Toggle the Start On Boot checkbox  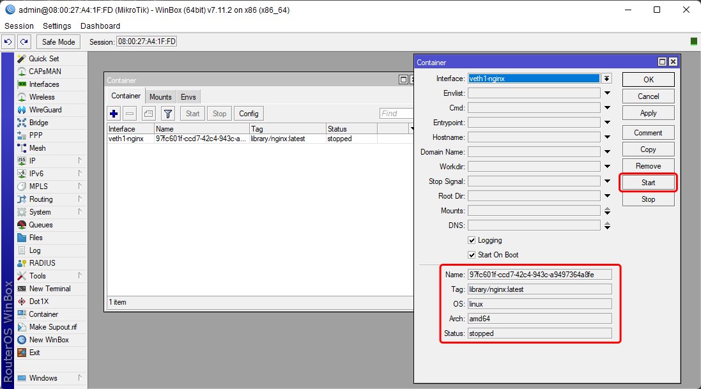(472, 255)
